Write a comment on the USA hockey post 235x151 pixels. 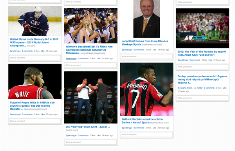pyautogui.click(x=35, y=58)
